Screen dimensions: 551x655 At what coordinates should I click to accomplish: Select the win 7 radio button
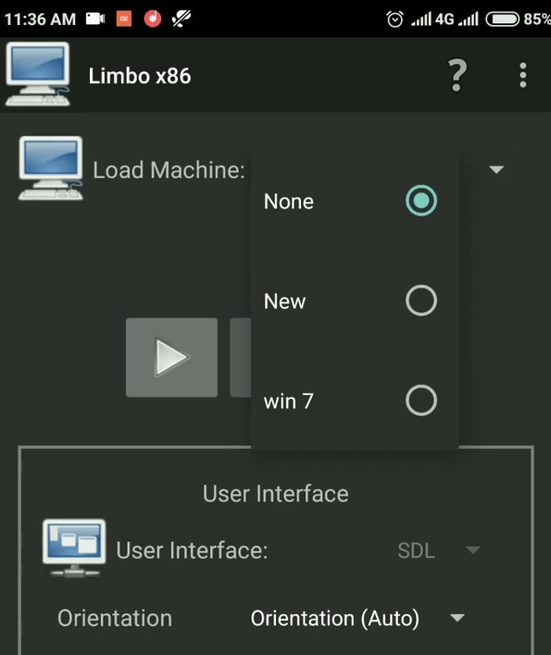click(421, 401)
